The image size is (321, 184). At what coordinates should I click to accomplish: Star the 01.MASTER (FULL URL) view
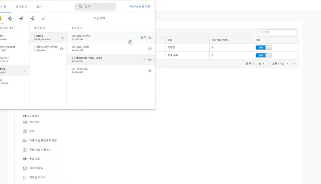[150, 60]
